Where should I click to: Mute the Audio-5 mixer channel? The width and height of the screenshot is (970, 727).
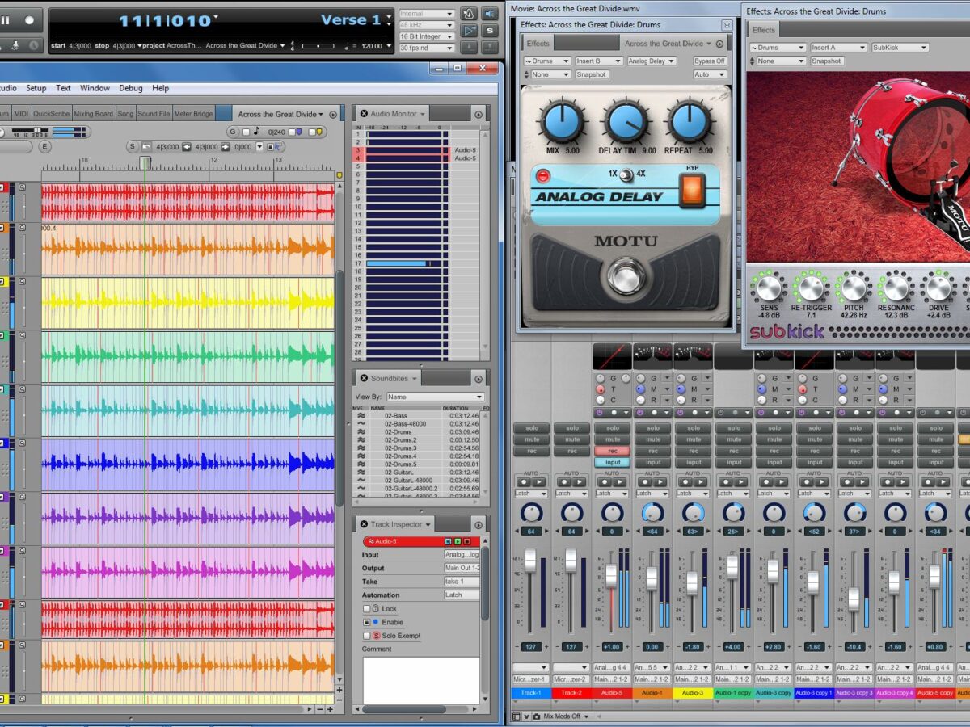[x=612, y=439]
